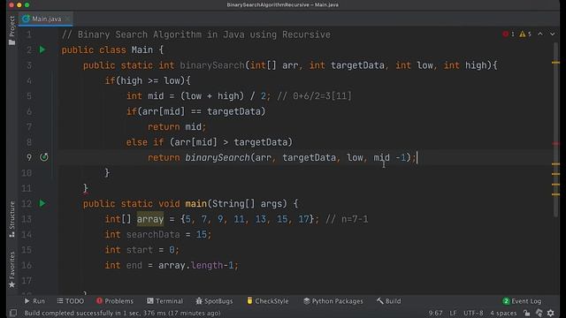Go to previous highlighted error arrow

coord(540,34)
